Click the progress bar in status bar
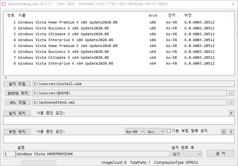This screenshot has width=238, height=166. click(39, 163)
